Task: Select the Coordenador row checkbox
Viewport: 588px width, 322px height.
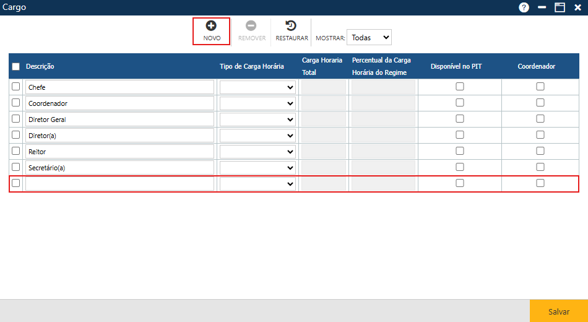Action: [15, 103]
